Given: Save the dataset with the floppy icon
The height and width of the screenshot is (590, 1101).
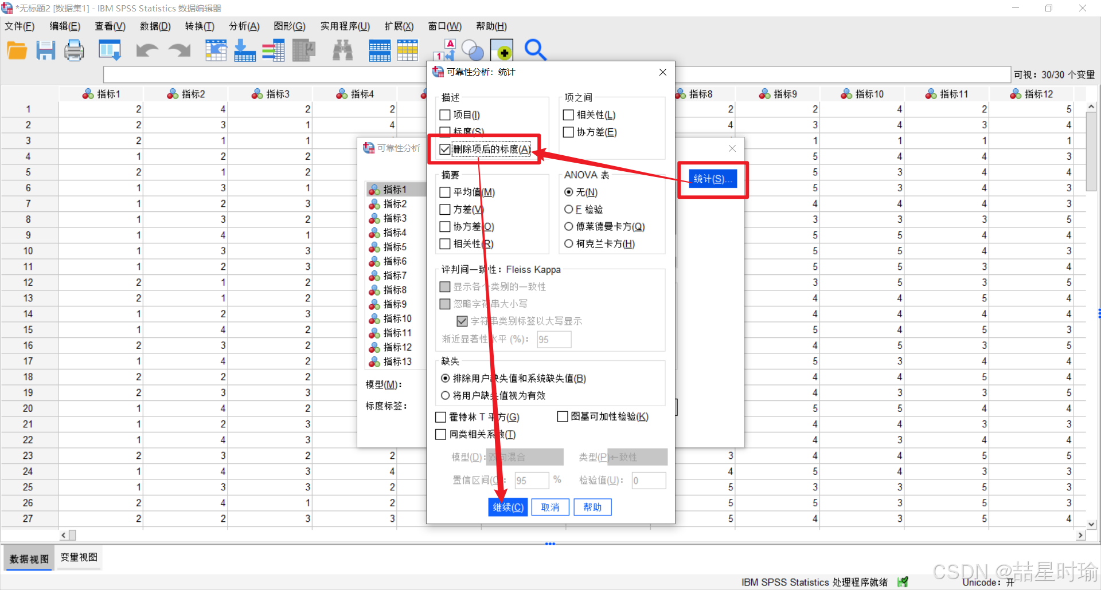Looking at the screenshot, I should coord(46,50).
